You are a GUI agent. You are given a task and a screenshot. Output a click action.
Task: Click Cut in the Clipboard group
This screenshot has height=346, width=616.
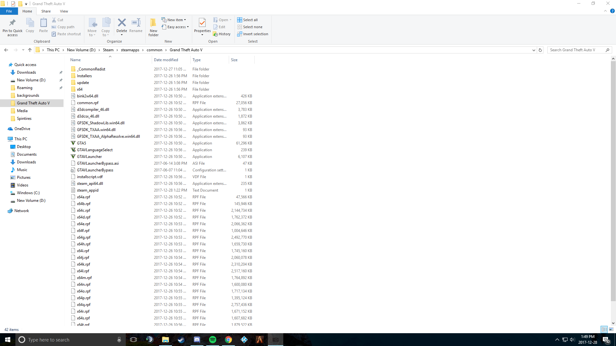(x=58, y=20)
